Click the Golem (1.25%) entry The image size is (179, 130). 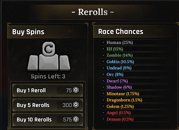[x=120, y=106]
